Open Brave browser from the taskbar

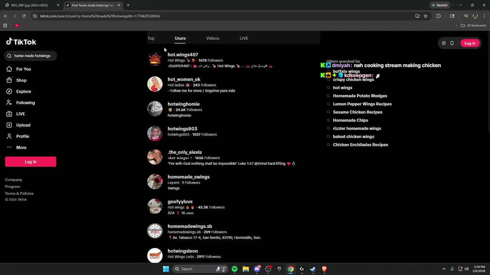(x=324, y=269)
